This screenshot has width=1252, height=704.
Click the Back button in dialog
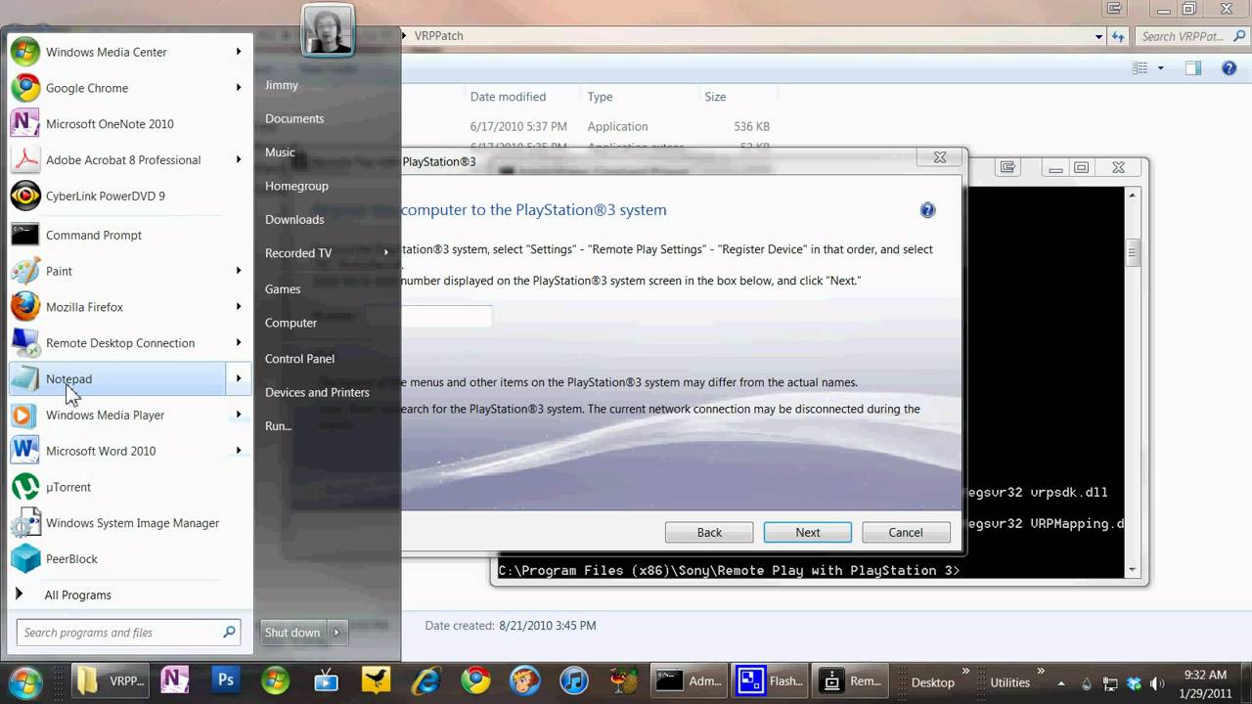[709, 533]
